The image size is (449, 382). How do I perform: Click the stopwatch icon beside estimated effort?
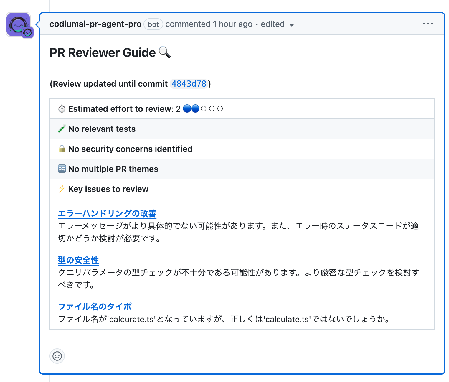click(x=61, y=108)
